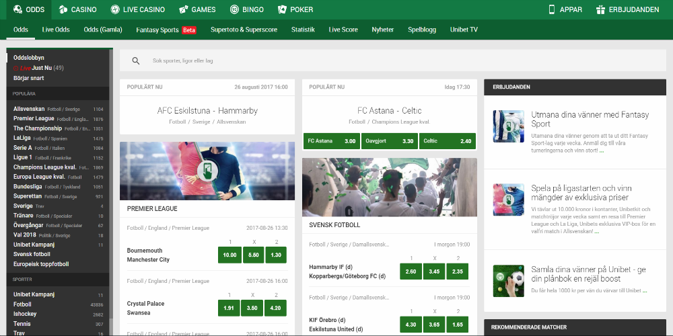Image resolution: width=673 pixels, height=336 pixels.
Task: Pick Eskilstuna United odds 1.65
Action: tap(457, 325)
